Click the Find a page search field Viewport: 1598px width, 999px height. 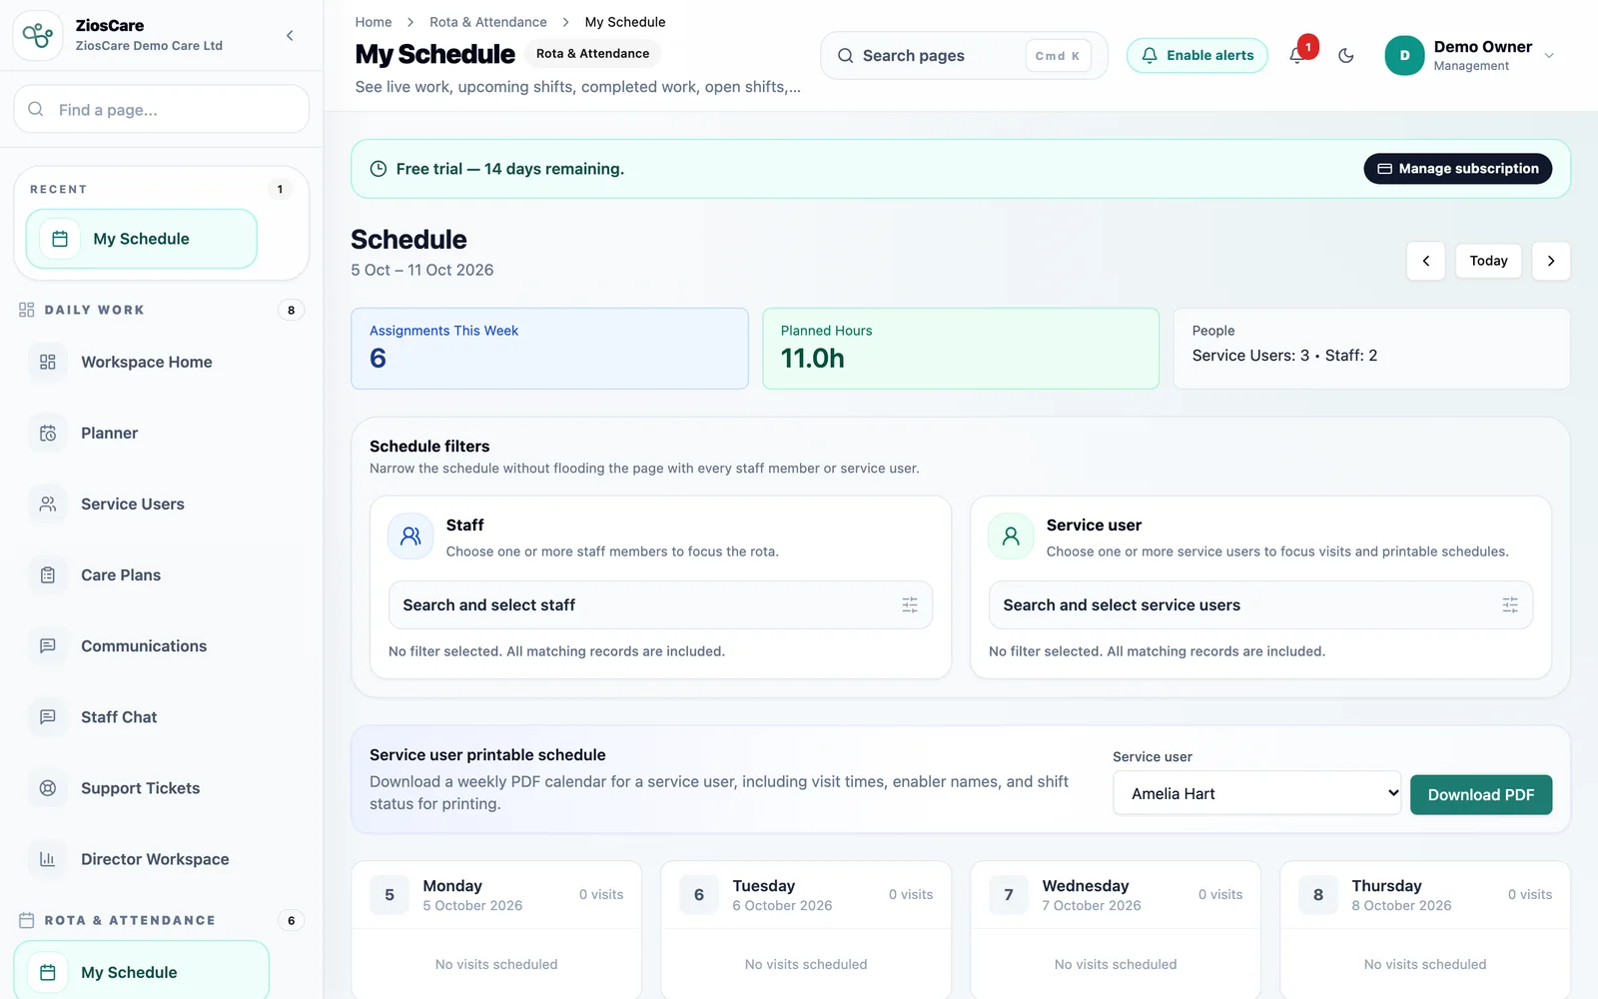pyautogui.click(x=162, y=109)
